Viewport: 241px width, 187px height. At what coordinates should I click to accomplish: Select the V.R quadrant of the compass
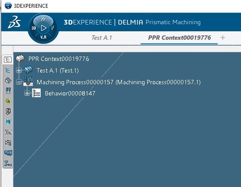(43, 37)
